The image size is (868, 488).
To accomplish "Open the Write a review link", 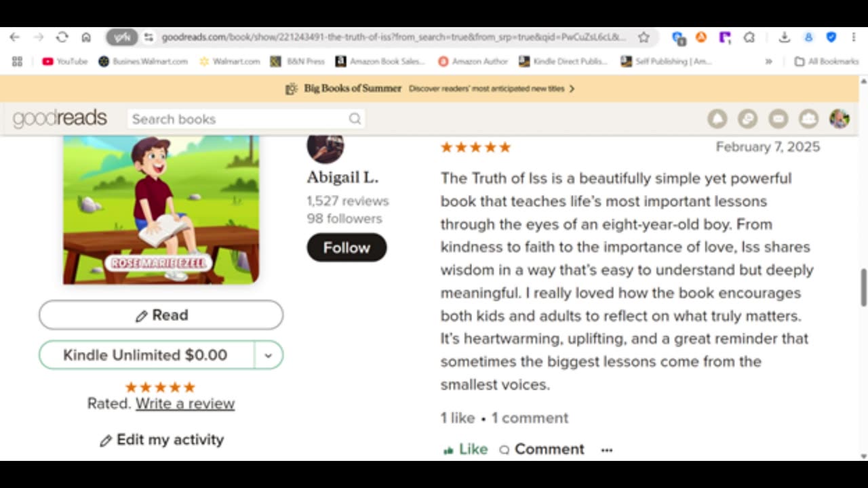I will pos(185,404).
